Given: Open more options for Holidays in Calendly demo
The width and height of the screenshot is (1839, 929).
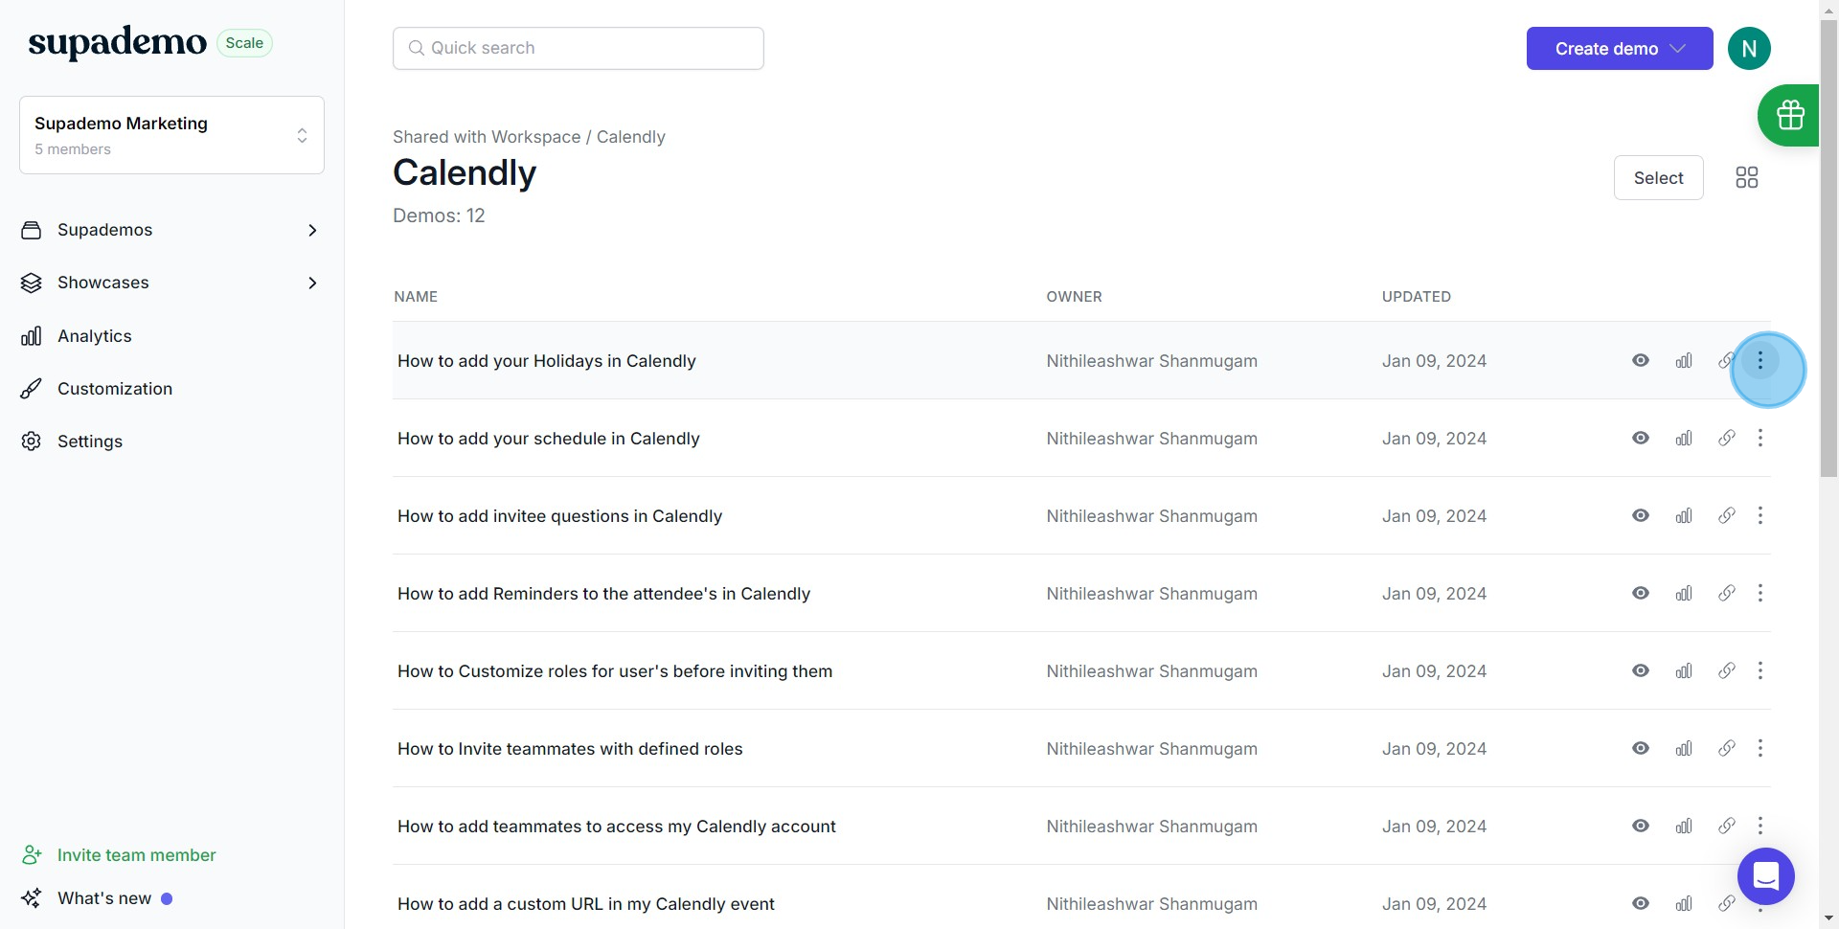Looking at the screenshot, I should pos(1760,360).
